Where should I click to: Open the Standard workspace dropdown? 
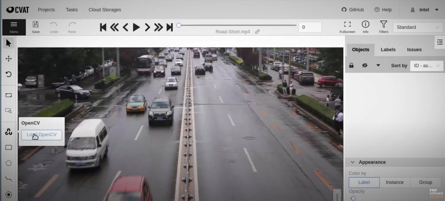(417, 27)
